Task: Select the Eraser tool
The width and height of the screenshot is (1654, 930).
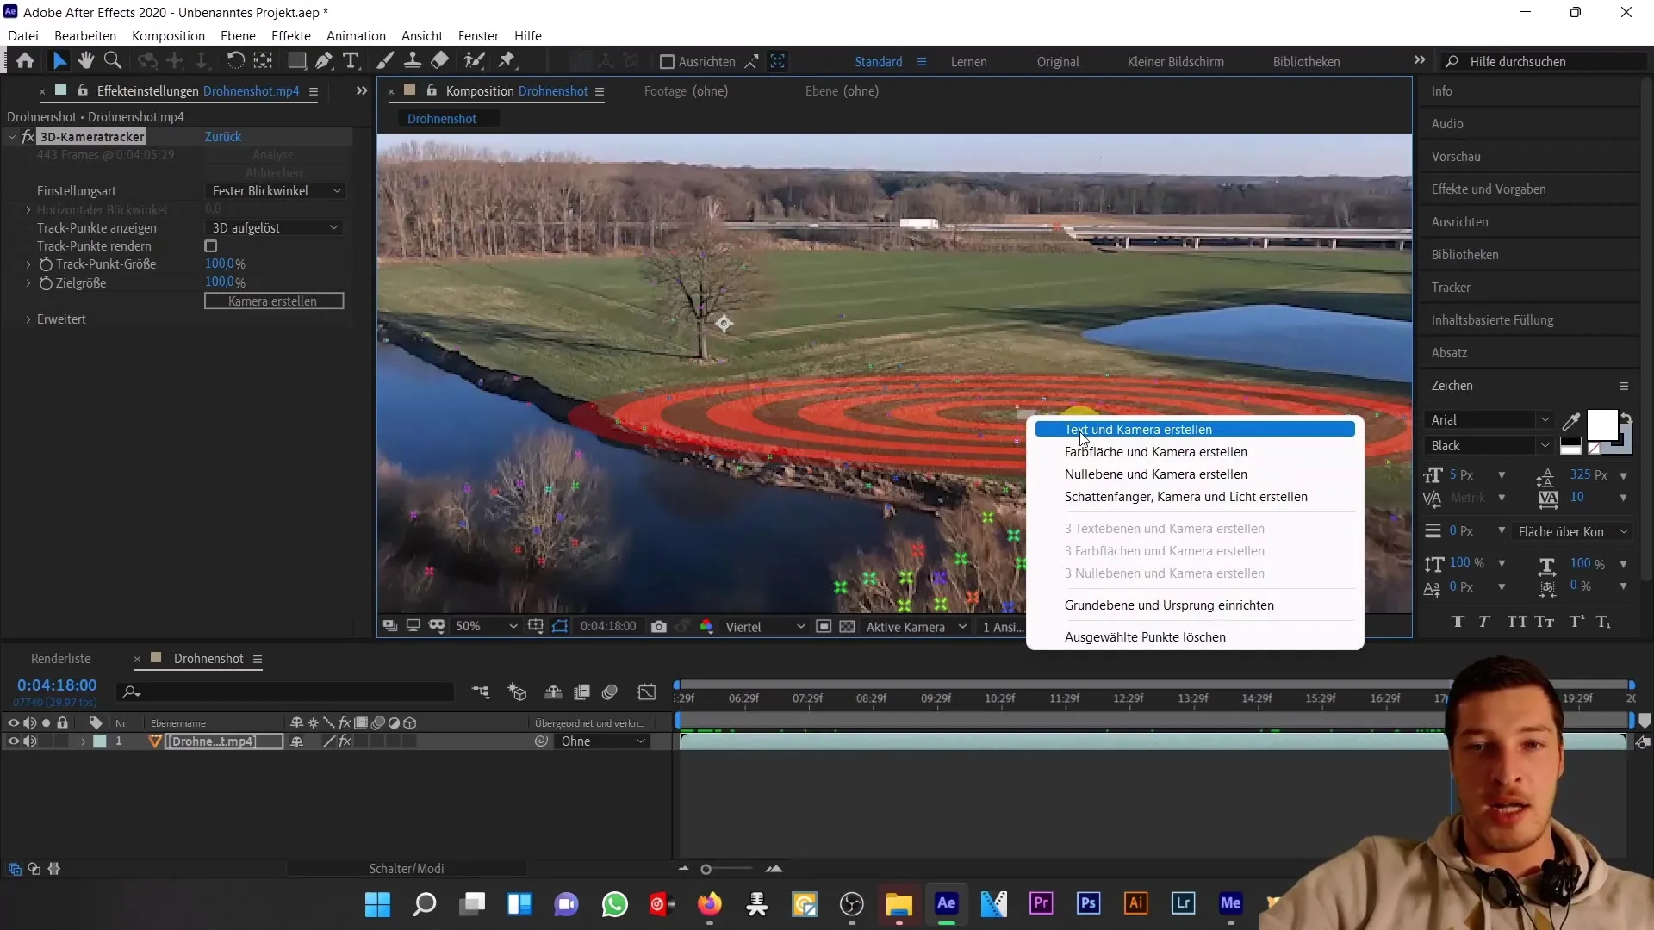Action: (x=439, y=61)
